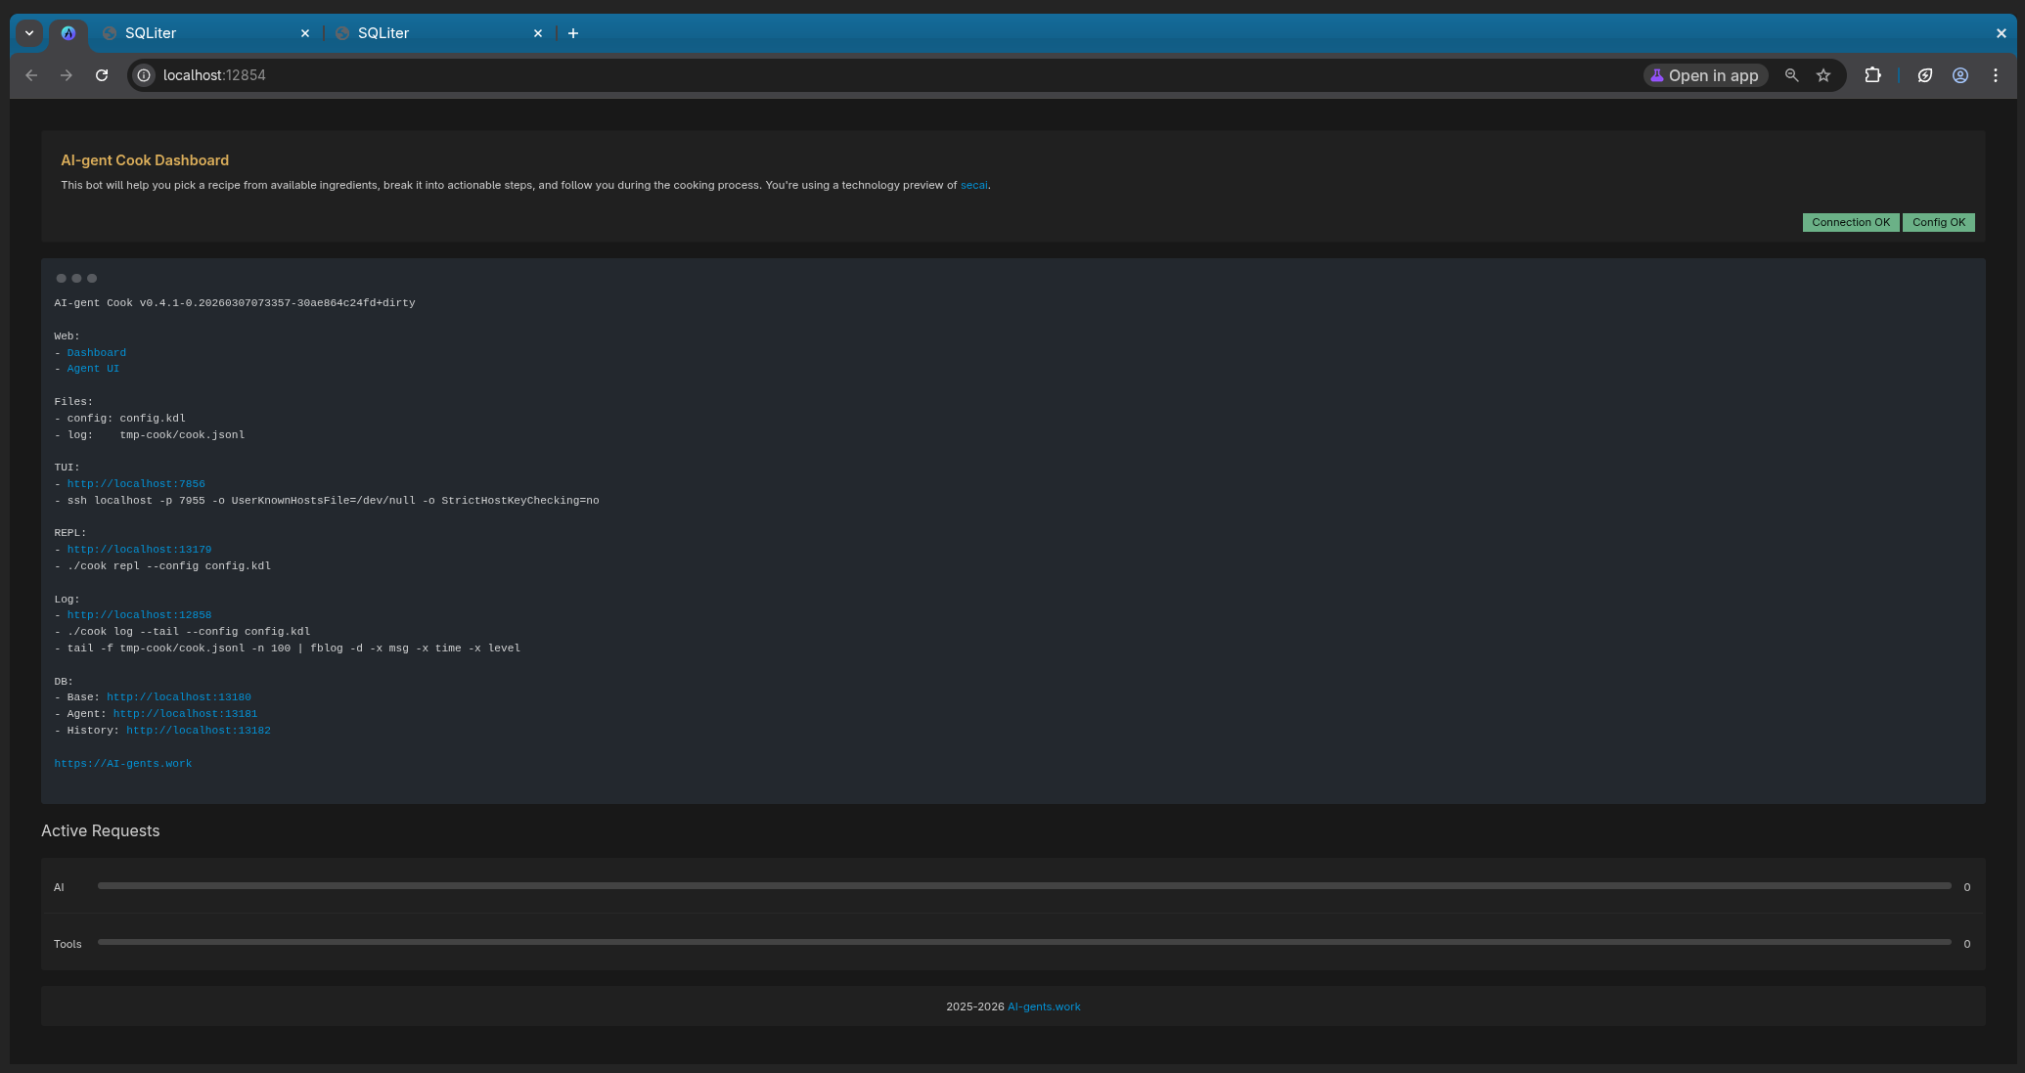2025x1073 pixels.
Task: Click the browser reload icon
Action: [102, 75]
